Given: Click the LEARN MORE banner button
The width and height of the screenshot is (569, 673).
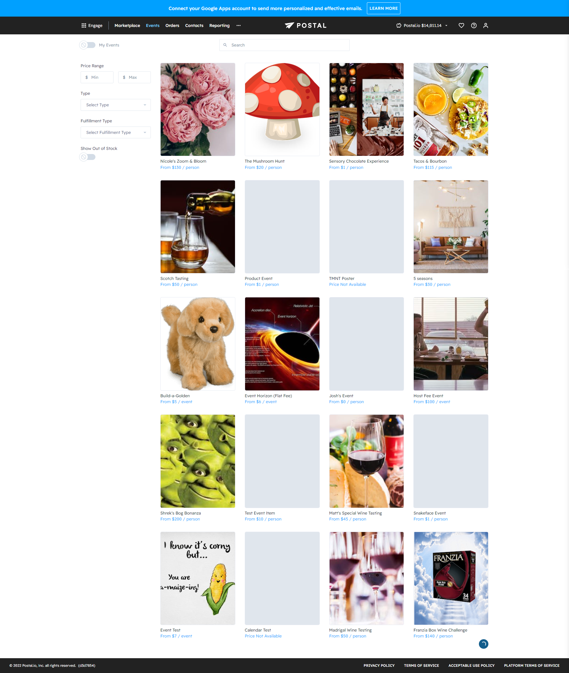Looking at the screenshot, I should point(383,8).
